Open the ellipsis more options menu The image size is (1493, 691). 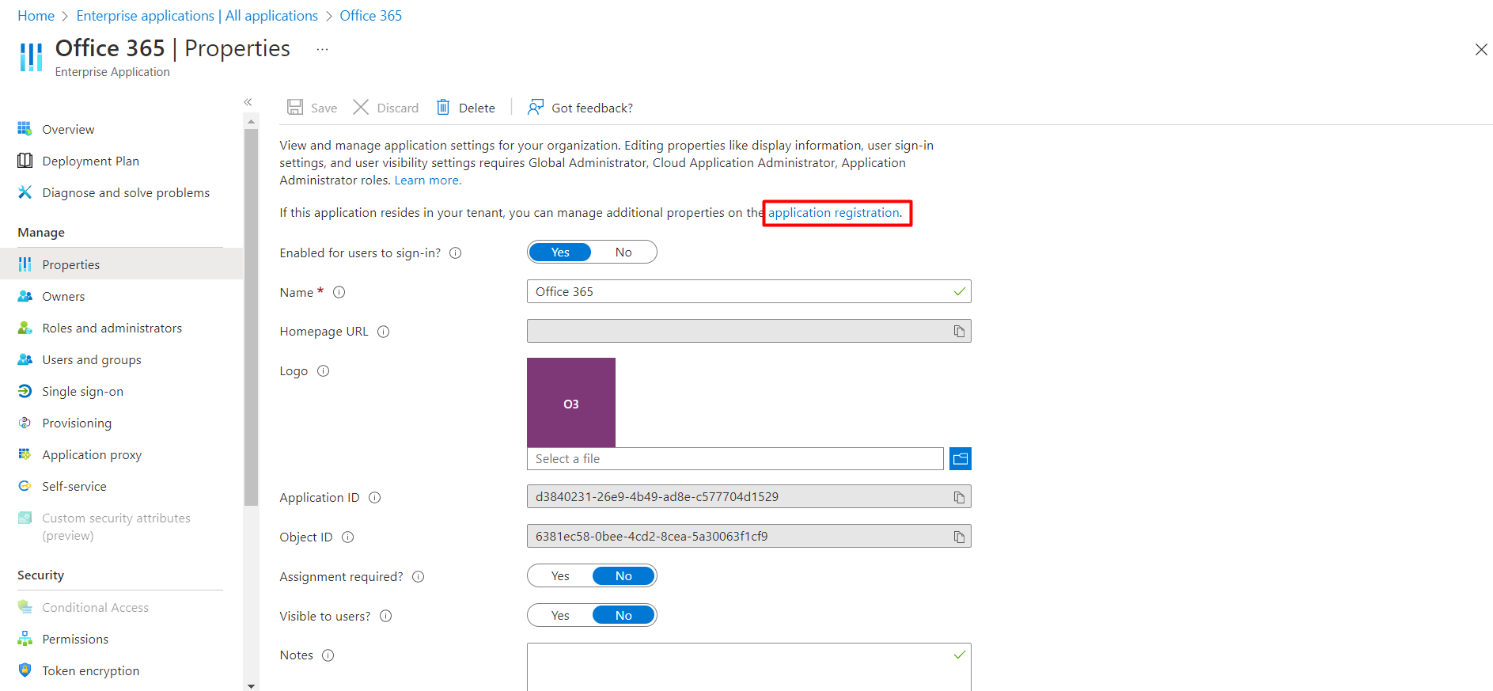click(x=322, y=49)
